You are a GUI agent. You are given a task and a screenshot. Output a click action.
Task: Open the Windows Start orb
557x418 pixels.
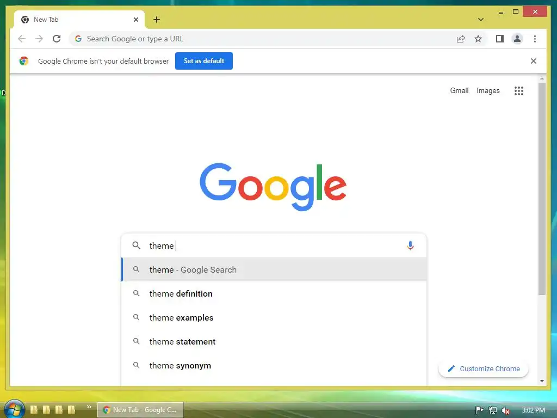[14, 409]
